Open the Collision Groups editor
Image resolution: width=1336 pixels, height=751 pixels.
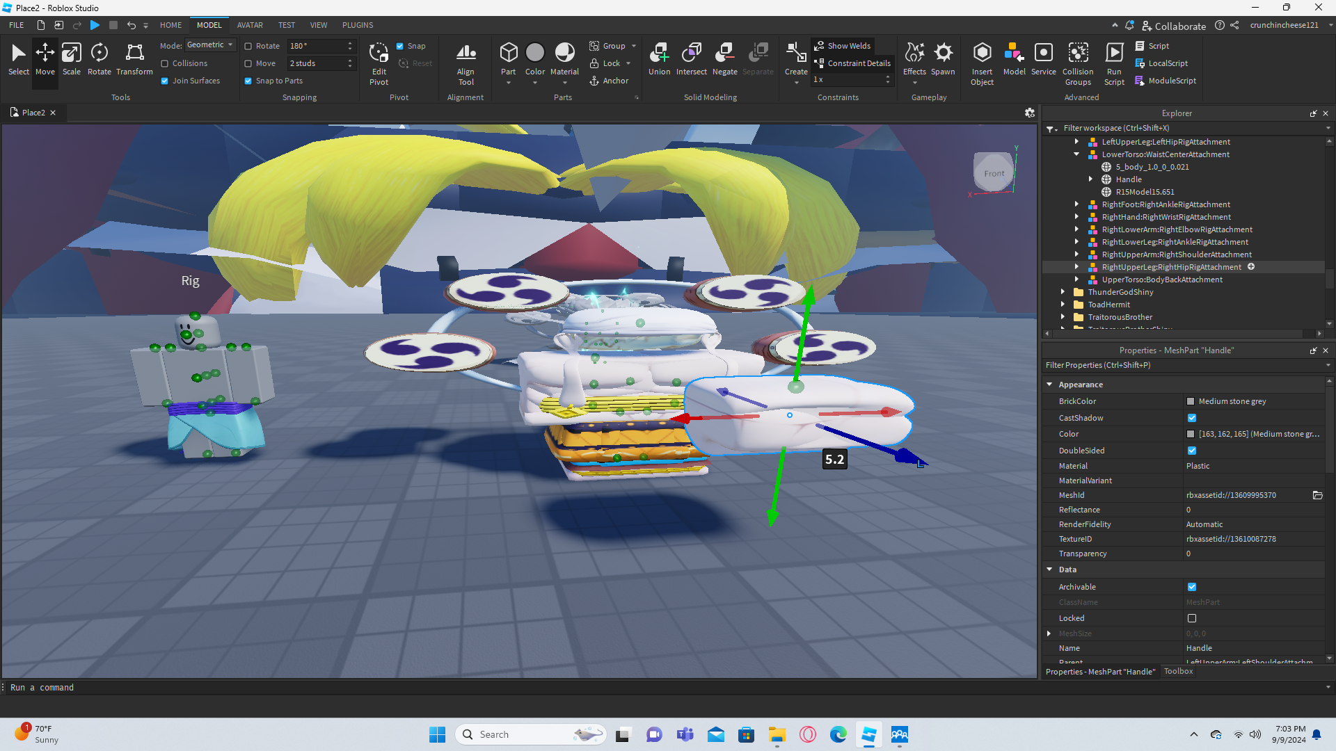[x=1078, y=63]
